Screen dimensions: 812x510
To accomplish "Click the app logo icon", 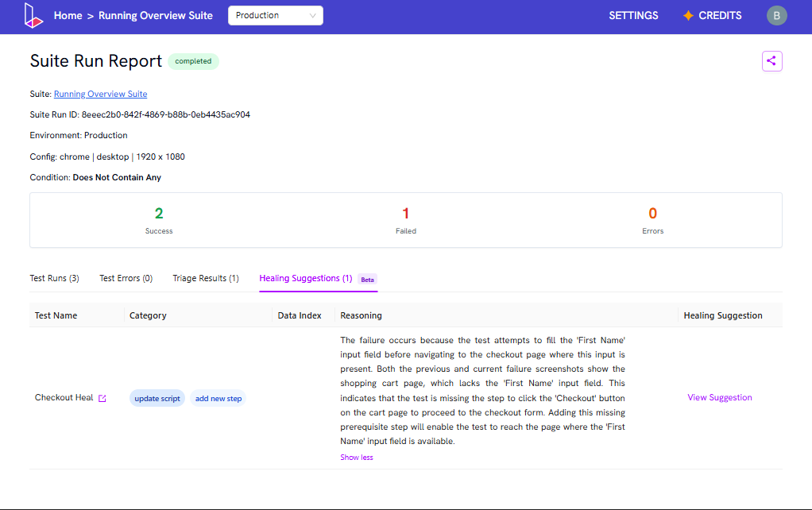I will tap(33, 16).
